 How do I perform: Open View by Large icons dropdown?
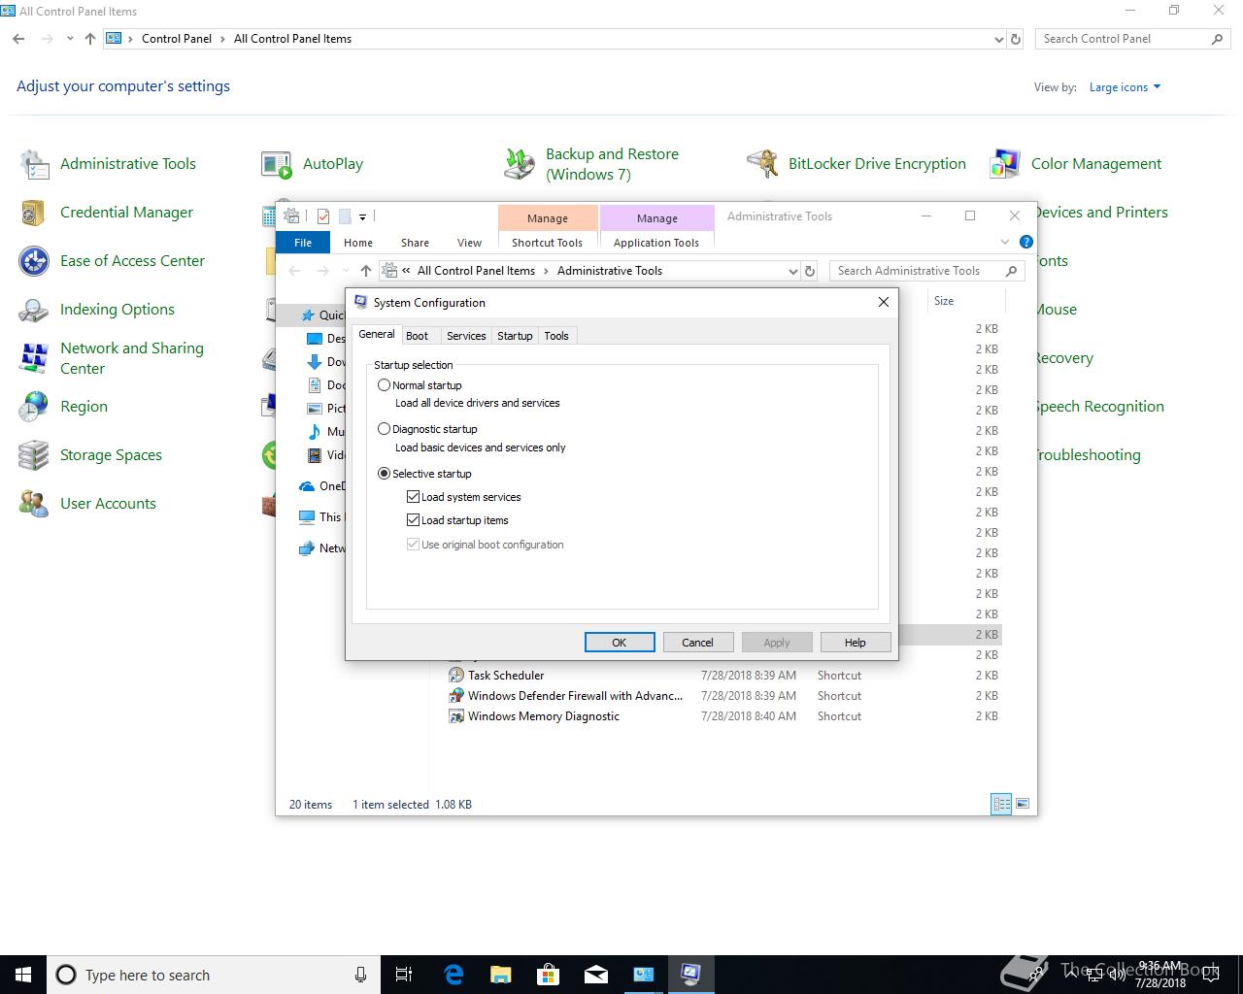point(1125,87)
